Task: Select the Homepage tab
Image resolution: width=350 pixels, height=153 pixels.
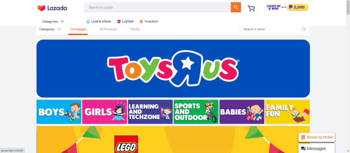Action: click(x=78, y=29)
